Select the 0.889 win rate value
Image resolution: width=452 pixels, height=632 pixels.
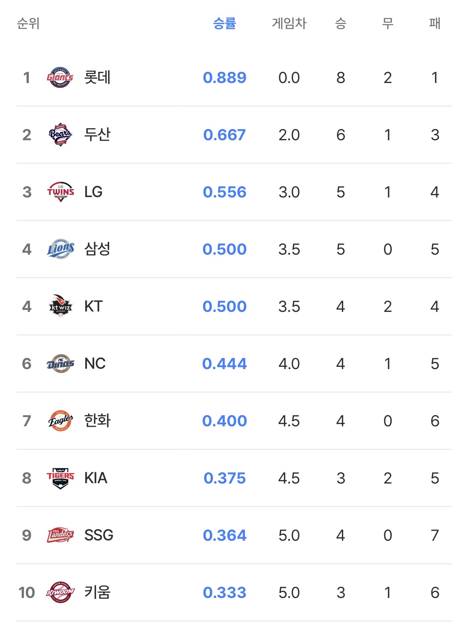pos(224,78)
